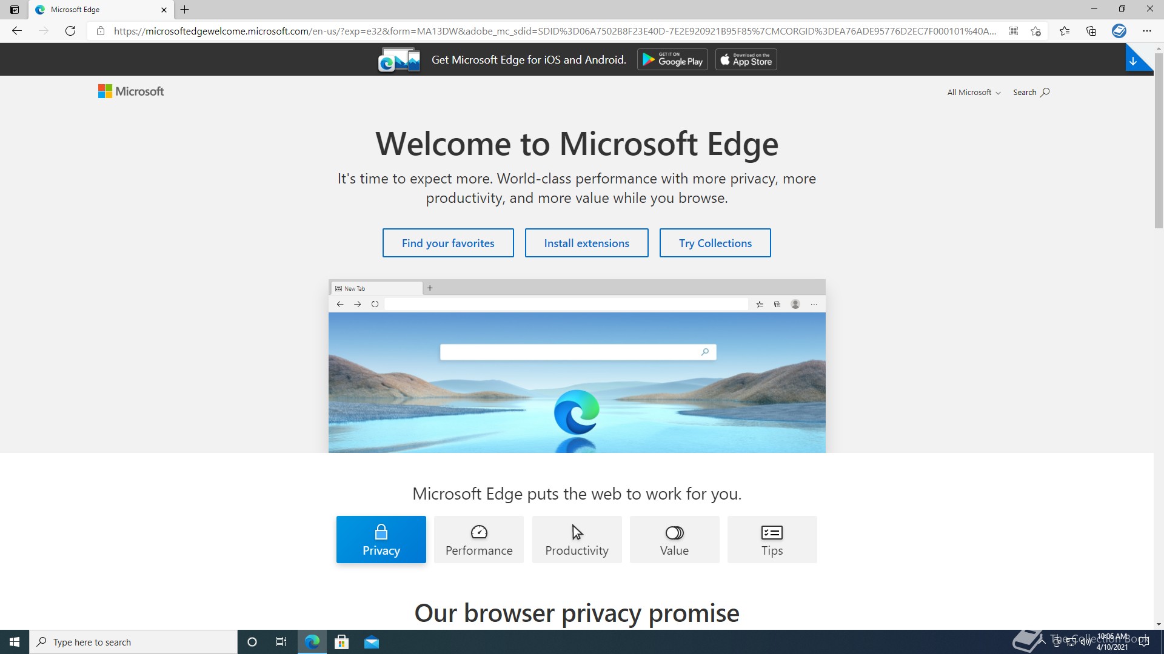
Task: Open the clock showing 10:06 AM
Action: (1112, 642)
